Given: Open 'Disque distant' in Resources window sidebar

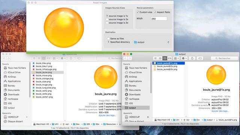Looking at the screenshot, I should [13, 121].
